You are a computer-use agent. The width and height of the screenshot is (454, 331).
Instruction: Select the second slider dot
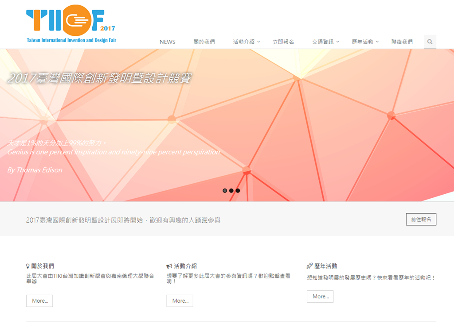[x=231, y=191]
